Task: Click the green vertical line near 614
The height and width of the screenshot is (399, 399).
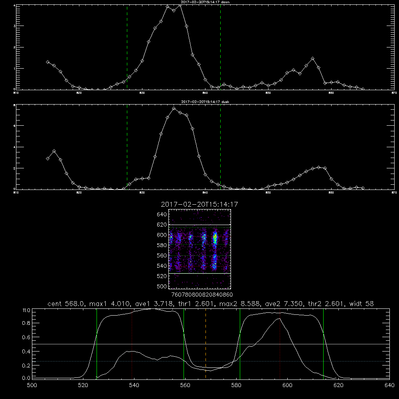Action: (x=324, y=344)
